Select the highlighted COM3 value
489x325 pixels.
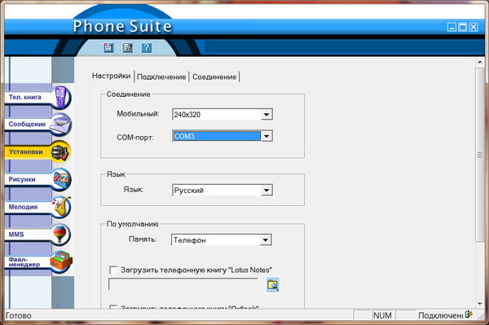(x=217, y=136)
